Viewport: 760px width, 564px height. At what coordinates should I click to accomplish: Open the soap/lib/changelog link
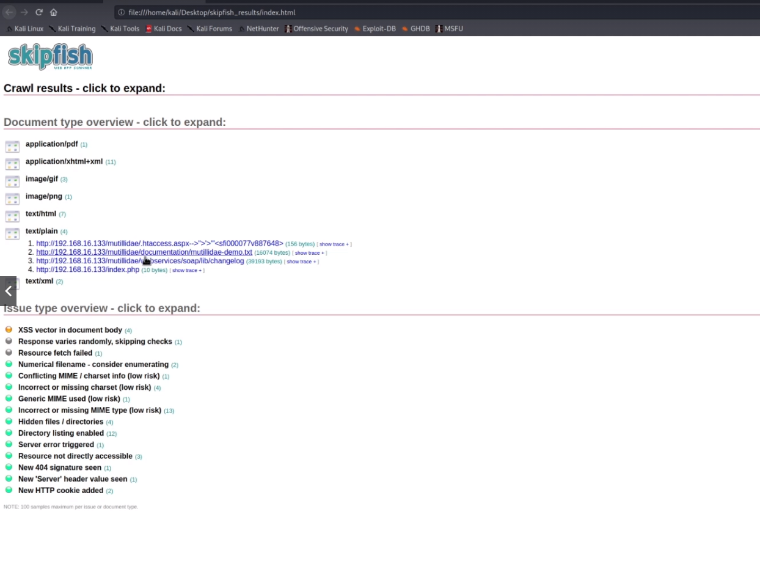click(x=195, y=261)
